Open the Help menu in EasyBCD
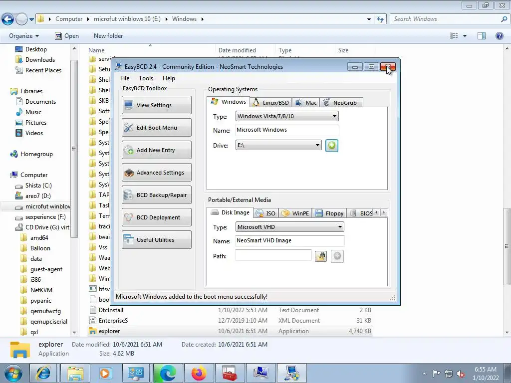The width and height of the screenshot is (511, 383). coord(169,78)
